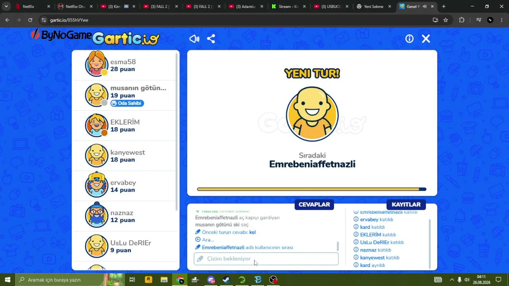The image size is (509, 286).
Task: Open the Windows Start menu
Action: (8, 280)
